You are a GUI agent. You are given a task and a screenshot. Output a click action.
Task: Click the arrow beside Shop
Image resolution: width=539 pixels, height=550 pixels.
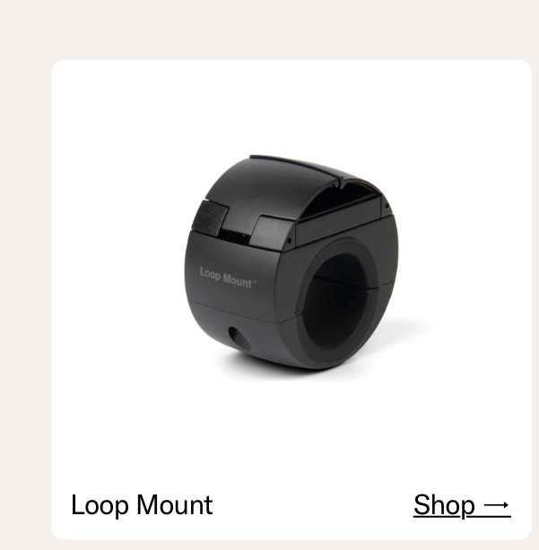coord(497,505)
